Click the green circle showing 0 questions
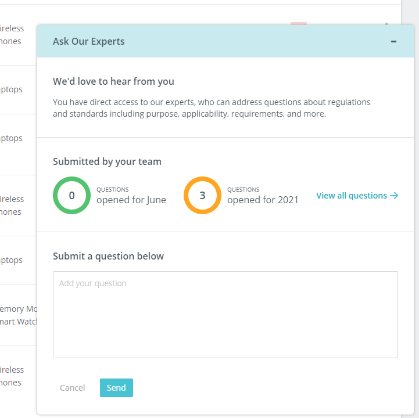 click(x=71, y=196)
